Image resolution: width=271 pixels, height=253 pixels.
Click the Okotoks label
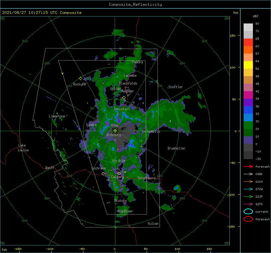tap(120, 201)
